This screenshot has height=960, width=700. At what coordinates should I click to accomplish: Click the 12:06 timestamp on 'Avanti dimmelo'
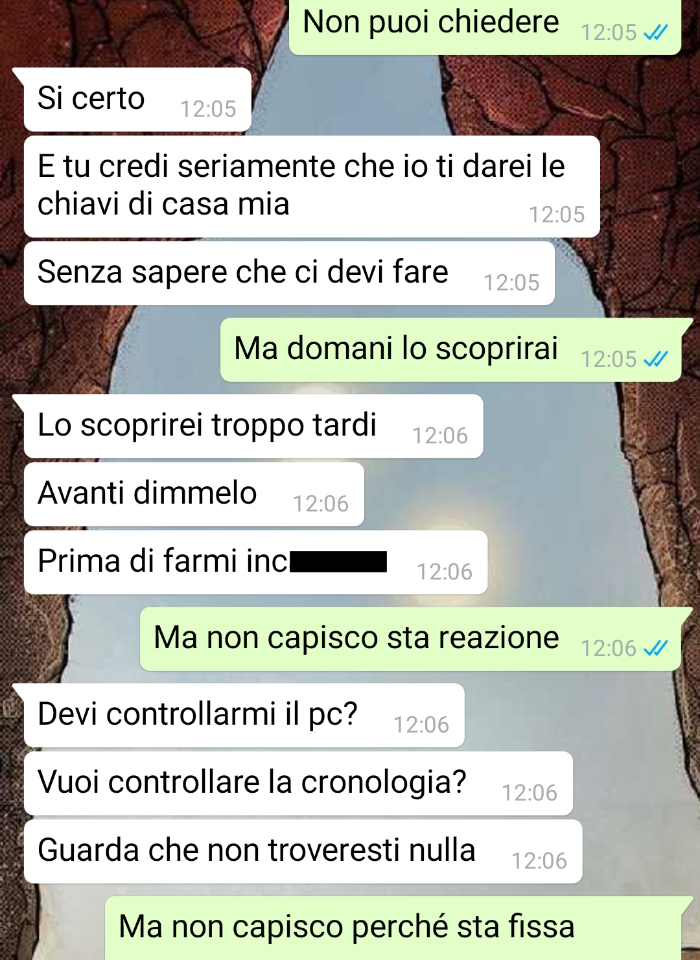[321, 504]
